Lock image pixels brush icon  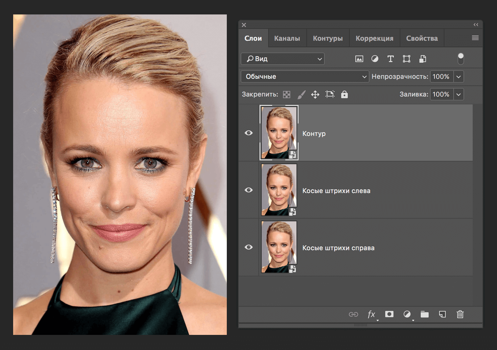click(x=301, y=95)
